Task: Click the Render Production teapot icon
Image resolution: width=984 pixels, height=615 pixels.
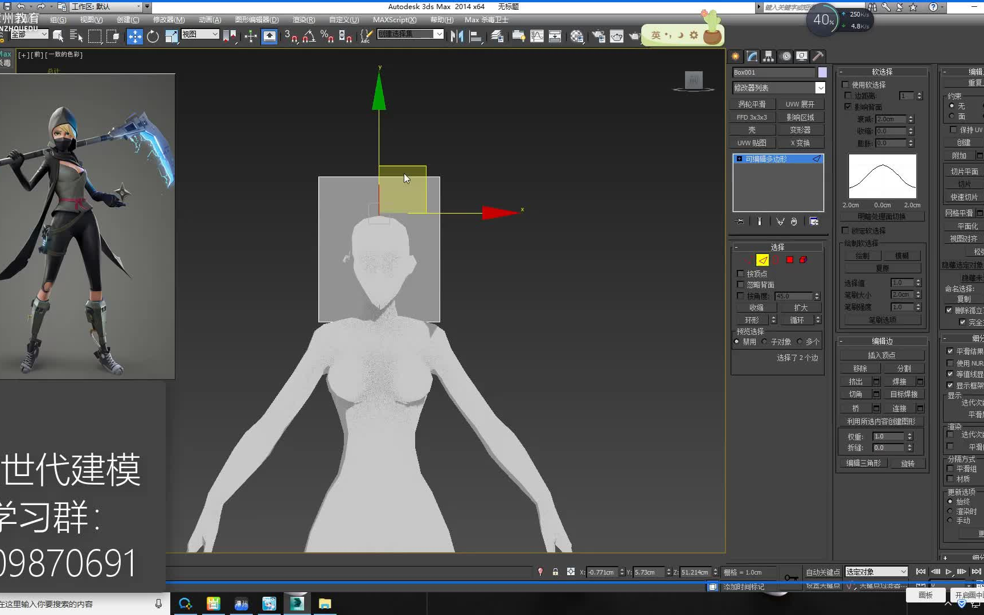Action: coord(634,36)
